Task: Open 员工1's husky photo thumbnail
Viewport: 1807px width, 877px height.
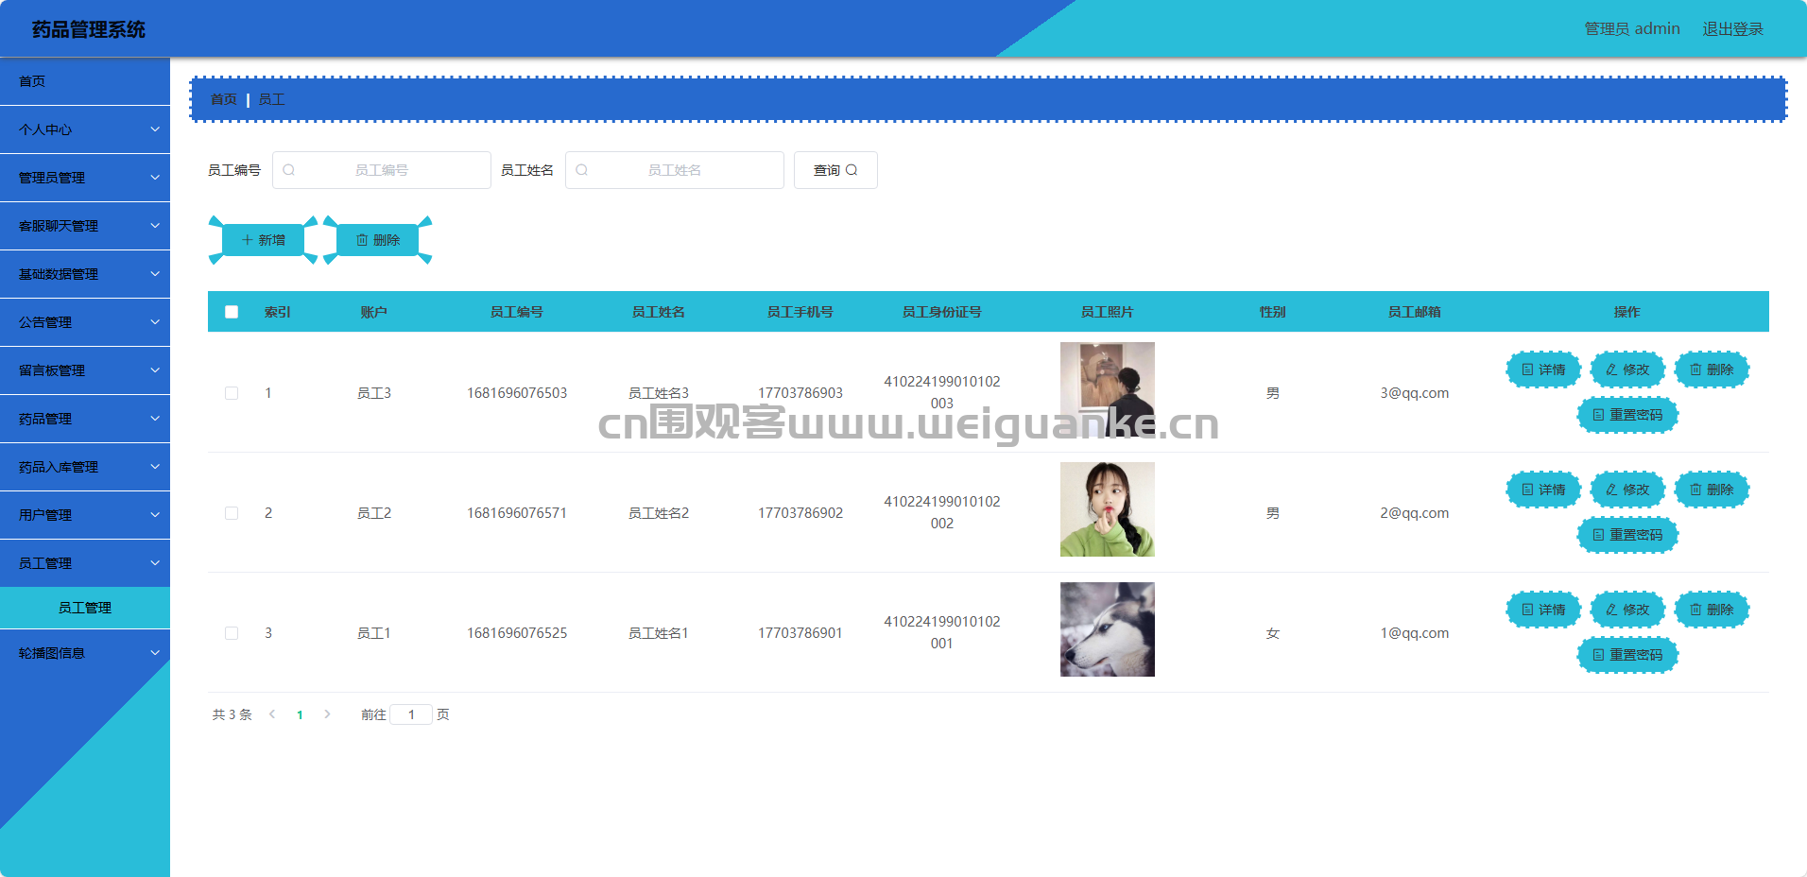Action: (x=1108, y=629)
